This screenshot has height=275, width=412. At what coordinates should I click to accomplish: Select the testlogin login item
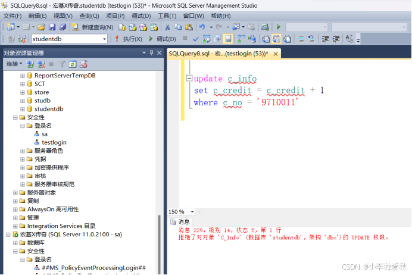pos(54,142)
